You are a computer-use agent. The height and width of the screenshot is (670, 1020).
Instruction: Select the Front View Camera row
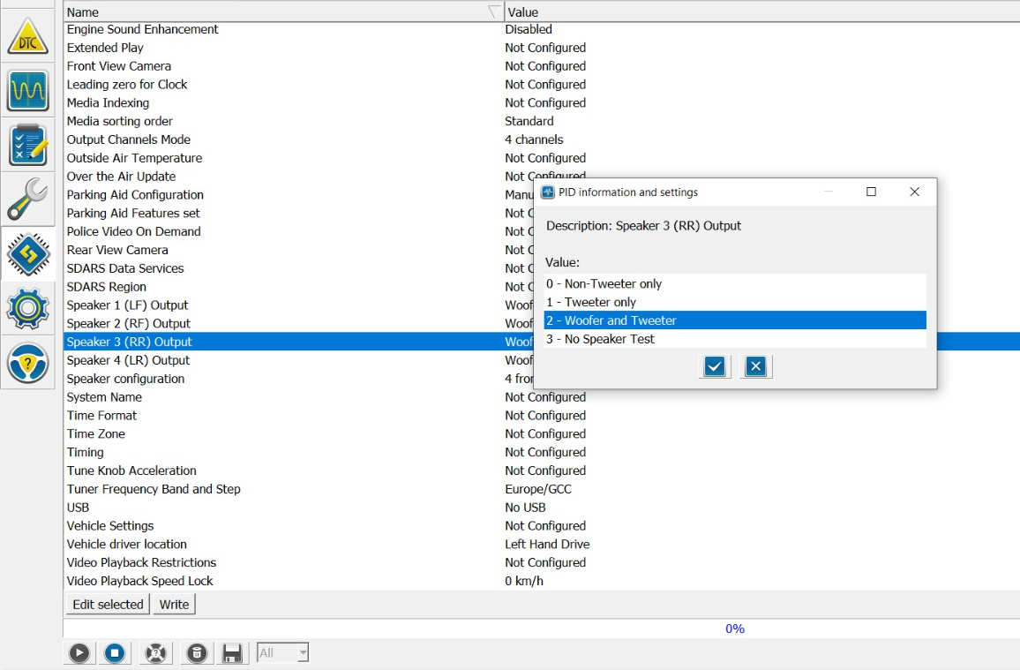[x=542, y=65]
